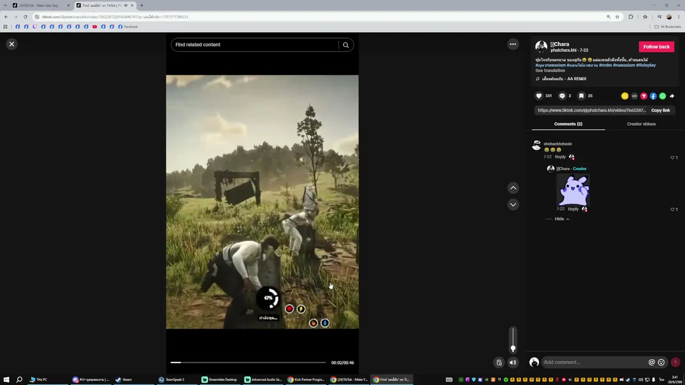Viewport: 685px width, 385px height.
Task: Open comments via speech bubble icon
Action: pyautogui.click(x=562, y=96)
